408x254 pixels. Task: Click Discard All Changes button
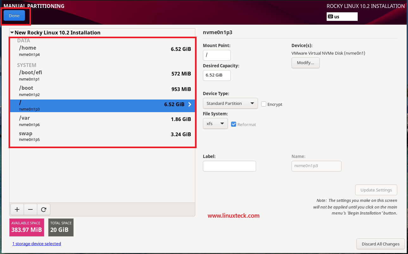coord(381,244)
